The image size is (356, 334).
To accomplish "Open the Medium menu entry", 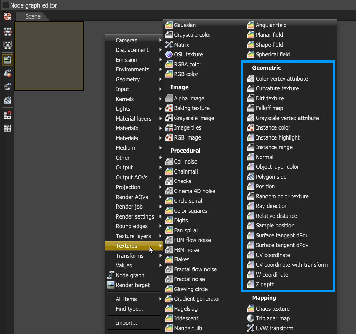I will click(134, 148).
